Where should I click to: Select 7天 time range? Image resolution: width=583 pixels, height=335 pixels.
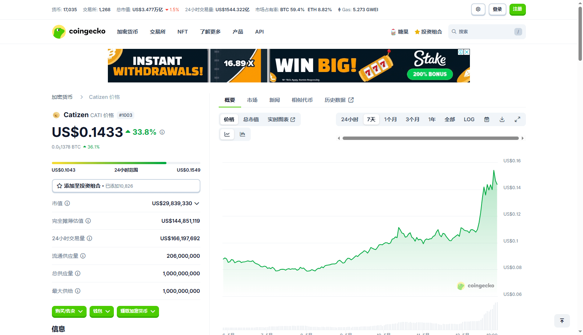pyautogui.click(x=371, y=119)
